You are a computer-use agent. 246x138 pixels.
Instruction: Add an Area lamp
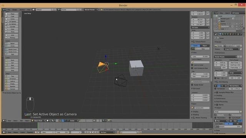[12, 71]
